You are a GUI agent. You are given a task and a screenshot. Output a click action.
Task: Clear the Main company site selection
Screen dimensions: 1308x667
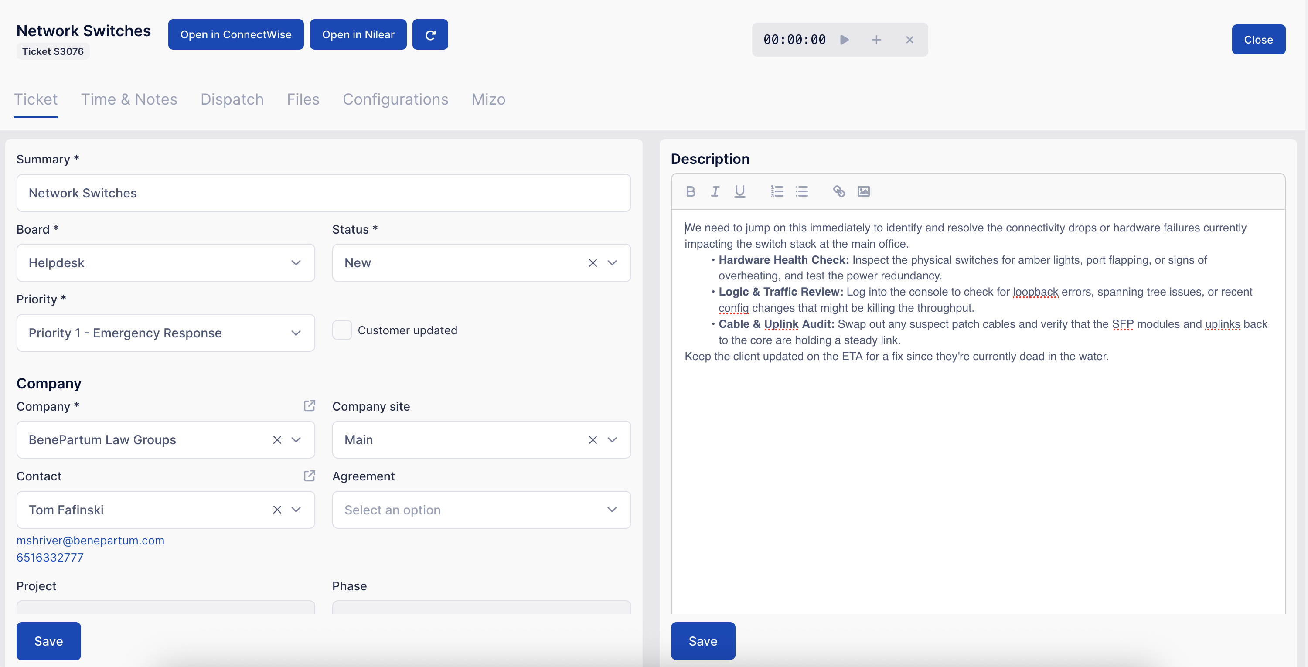pyautogui.click(x=593, y=439)
